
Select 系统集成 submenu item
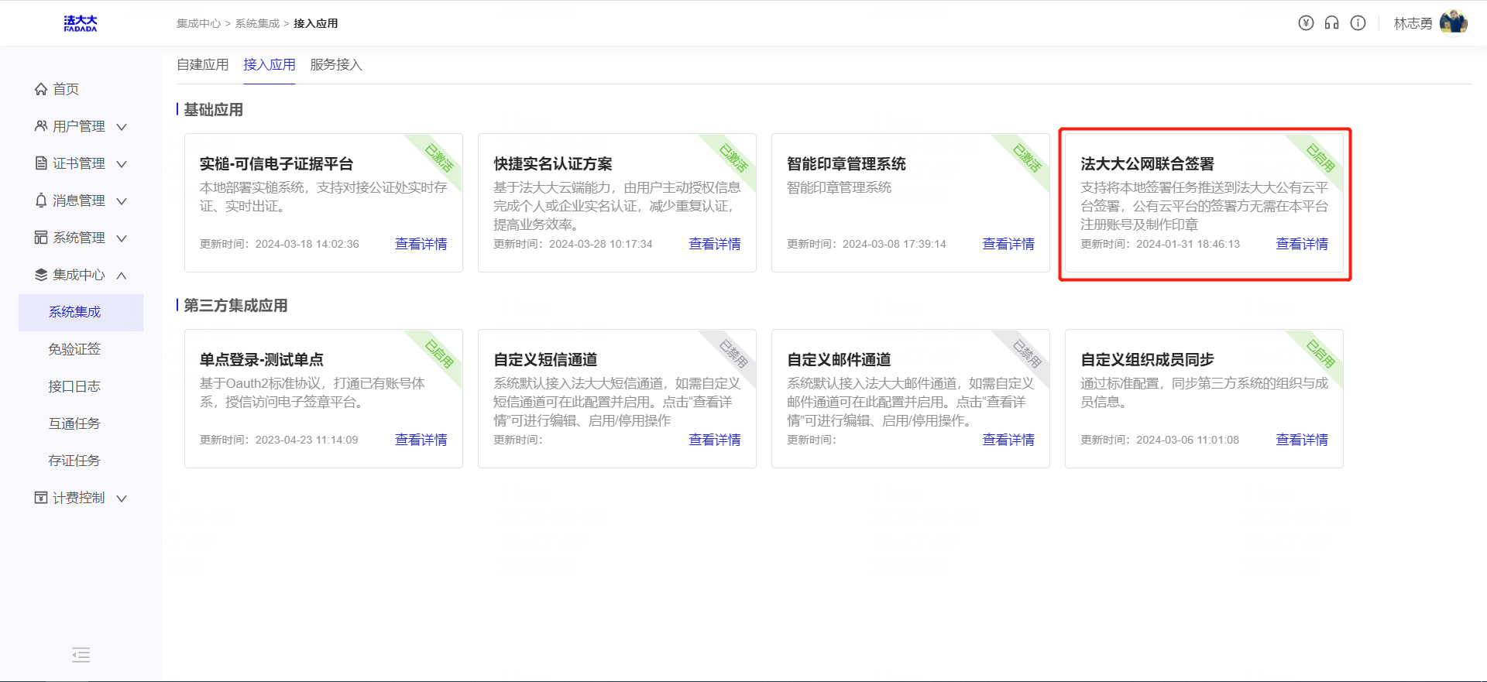[81, 312]
